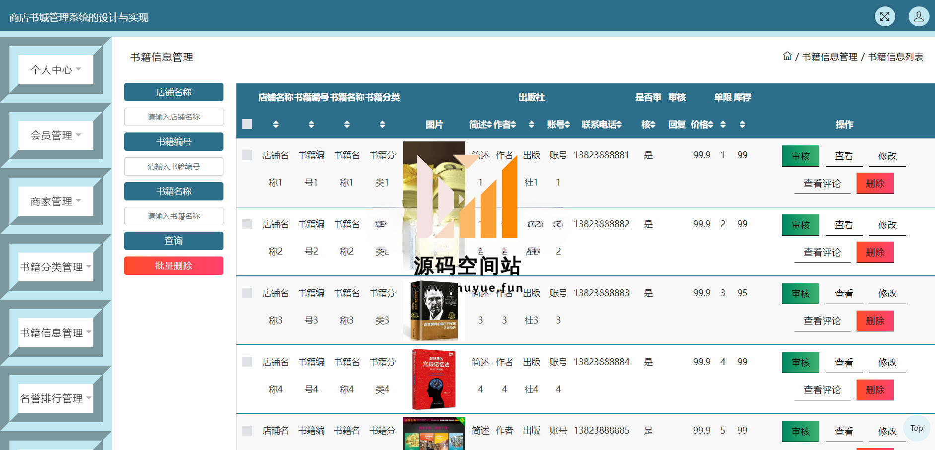Expand the 名誉排行管理 sidebar menu
This screenshot has height=450, width=935.
[x=56, y=398]
